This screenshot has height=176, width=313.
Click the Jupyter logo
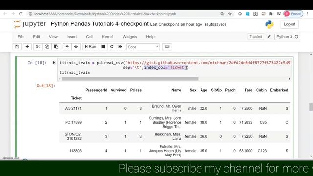[30, 24]
